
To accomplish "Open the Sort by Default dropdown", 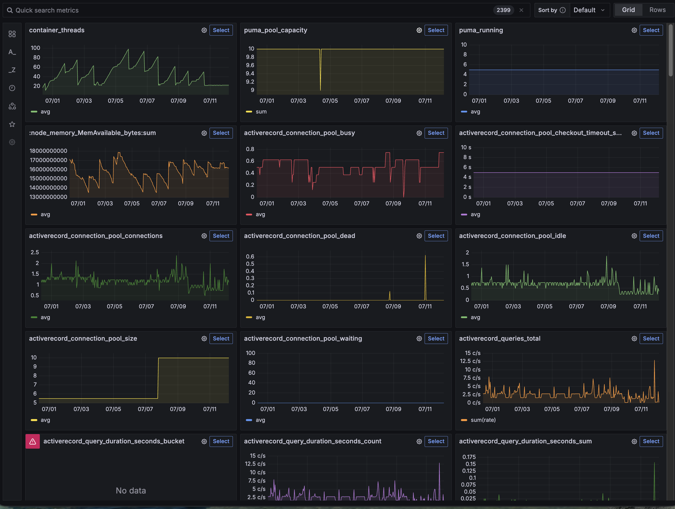I will click(589, 10).
